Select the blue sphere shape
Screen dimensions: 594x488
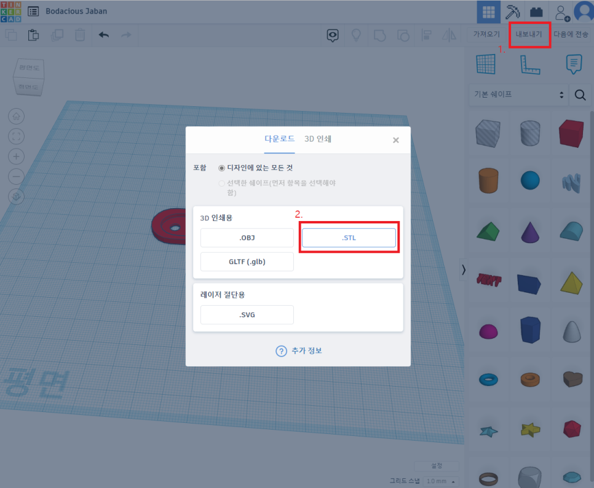click(529, 180)
